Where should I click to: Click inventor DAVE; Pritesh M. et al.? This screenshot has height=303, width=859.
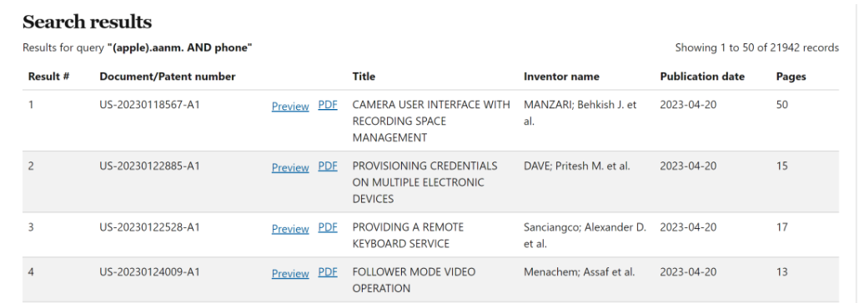(x=577, y=166)
